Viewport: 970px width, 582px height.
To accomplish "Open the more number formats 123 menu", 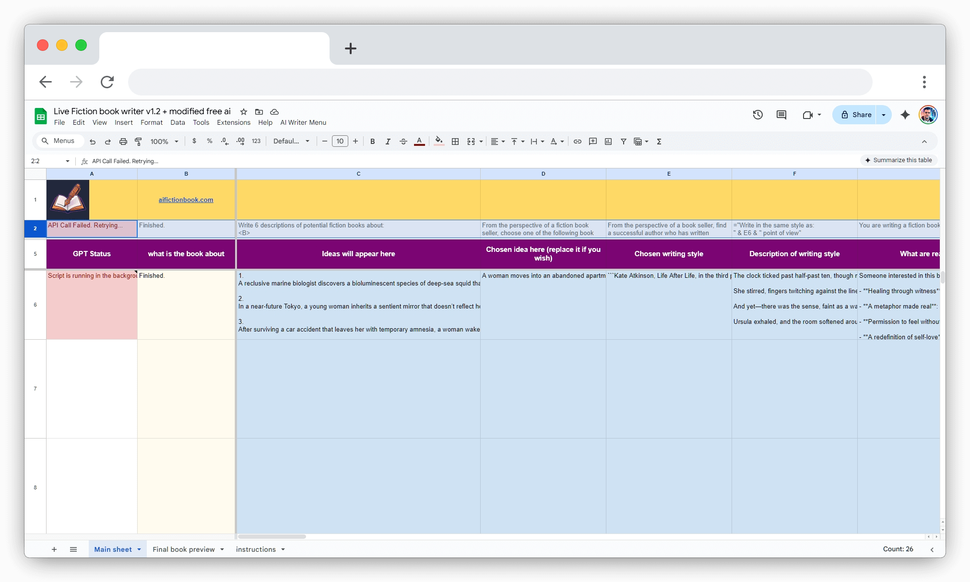I will tap(256, 141).
